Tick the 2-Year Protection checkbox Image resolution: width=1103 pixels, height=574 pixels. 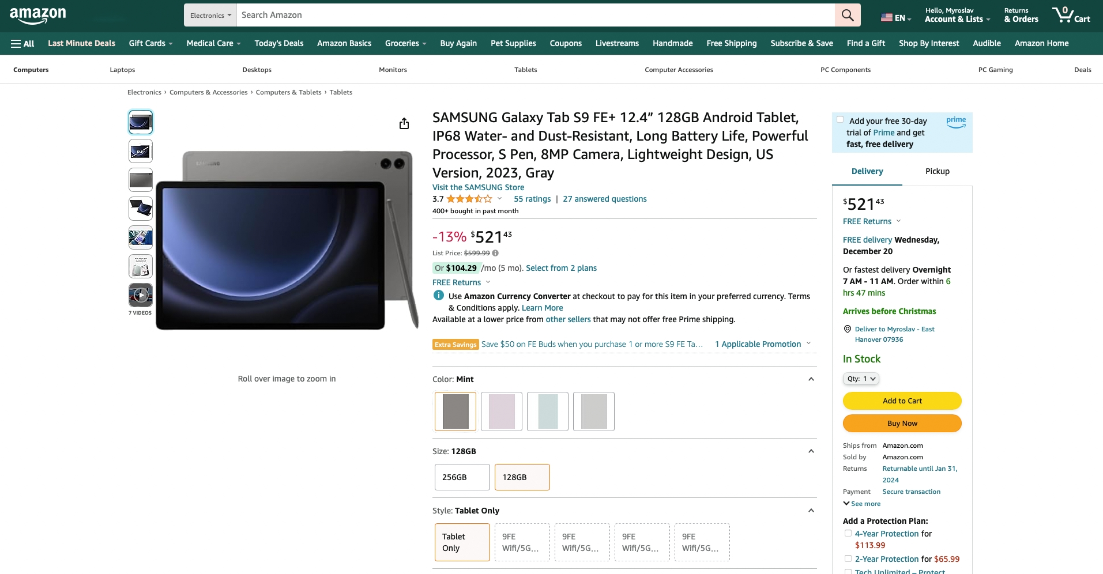pos(848,558)
